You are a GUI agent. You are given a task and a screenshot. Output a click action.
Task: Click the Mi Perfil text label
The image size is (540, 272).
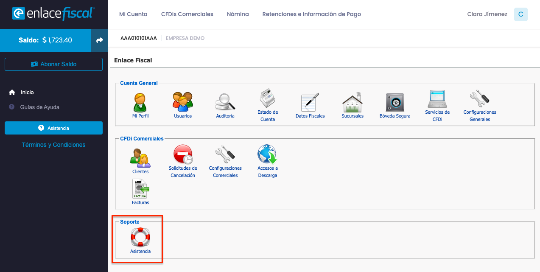click(x=140, y=116)
